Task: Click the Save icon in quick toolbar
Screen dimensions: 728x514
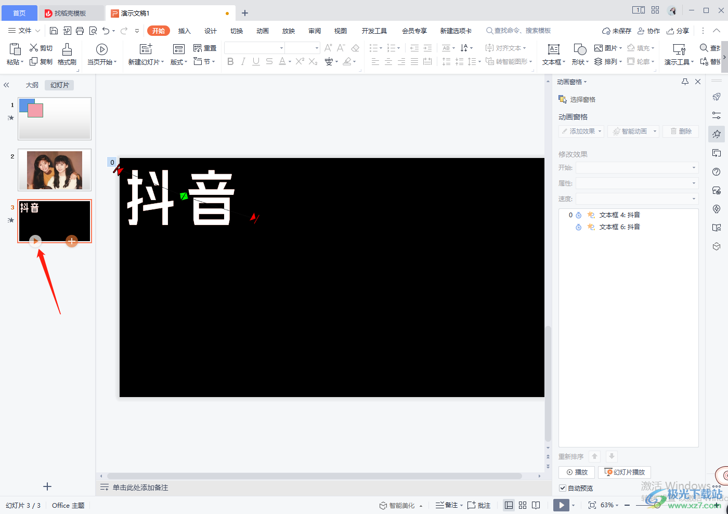Action: pos(54,31)
